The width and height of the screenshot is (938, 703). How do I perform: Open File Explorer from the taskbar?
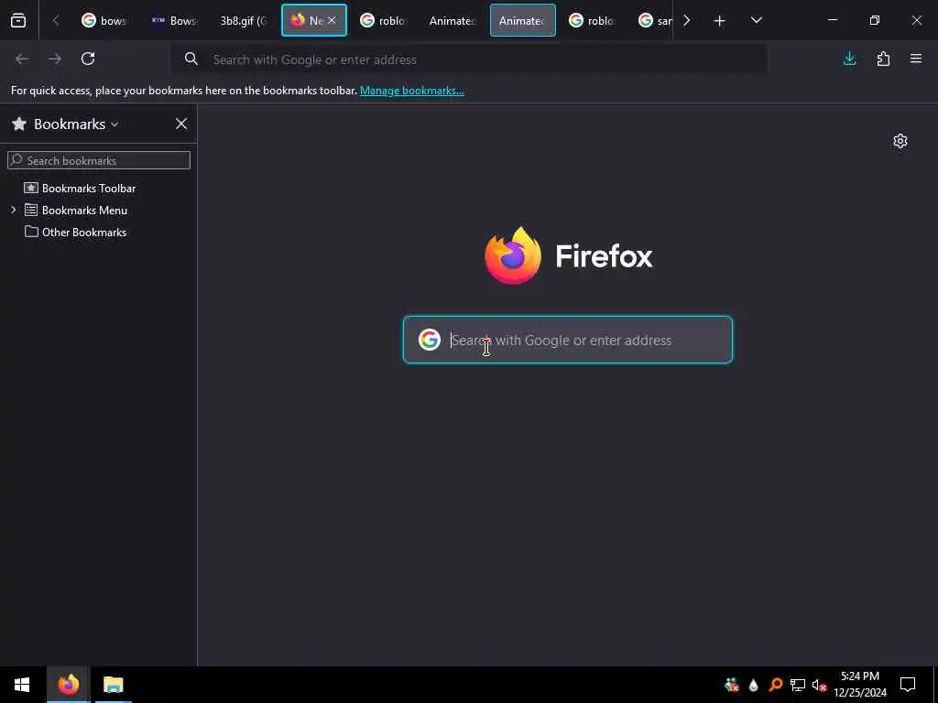click(x=113, y=685)
